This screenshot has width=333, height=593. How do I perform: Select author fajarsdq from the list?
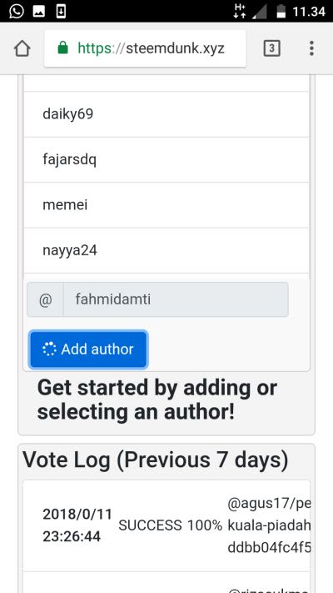pyautogui.click(x=166, y=159)
